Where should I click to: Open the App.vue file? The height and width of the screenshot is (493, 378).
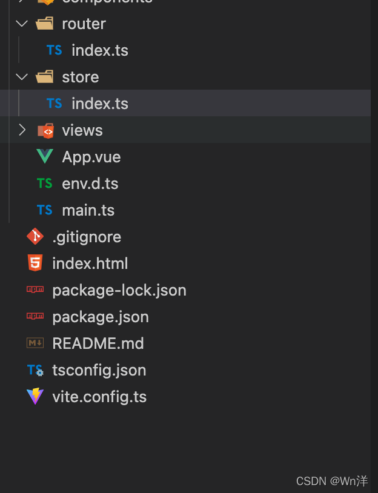(x=91, y=156)
